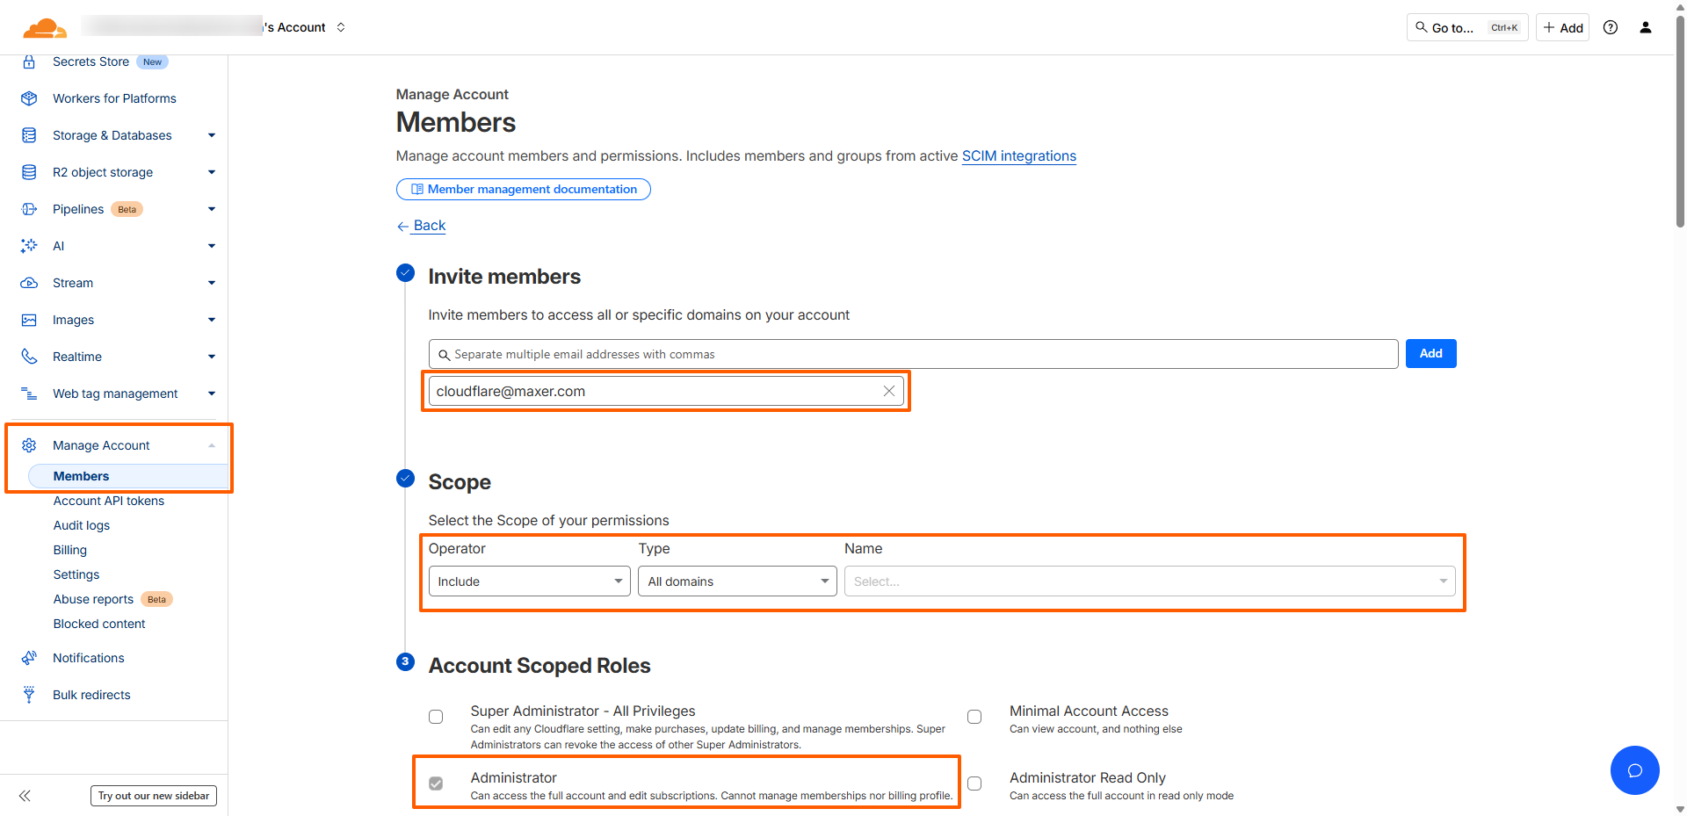1687x816 pixels.
Task: Click the Bulk redirects icon
Action: (x=29, y=695)
